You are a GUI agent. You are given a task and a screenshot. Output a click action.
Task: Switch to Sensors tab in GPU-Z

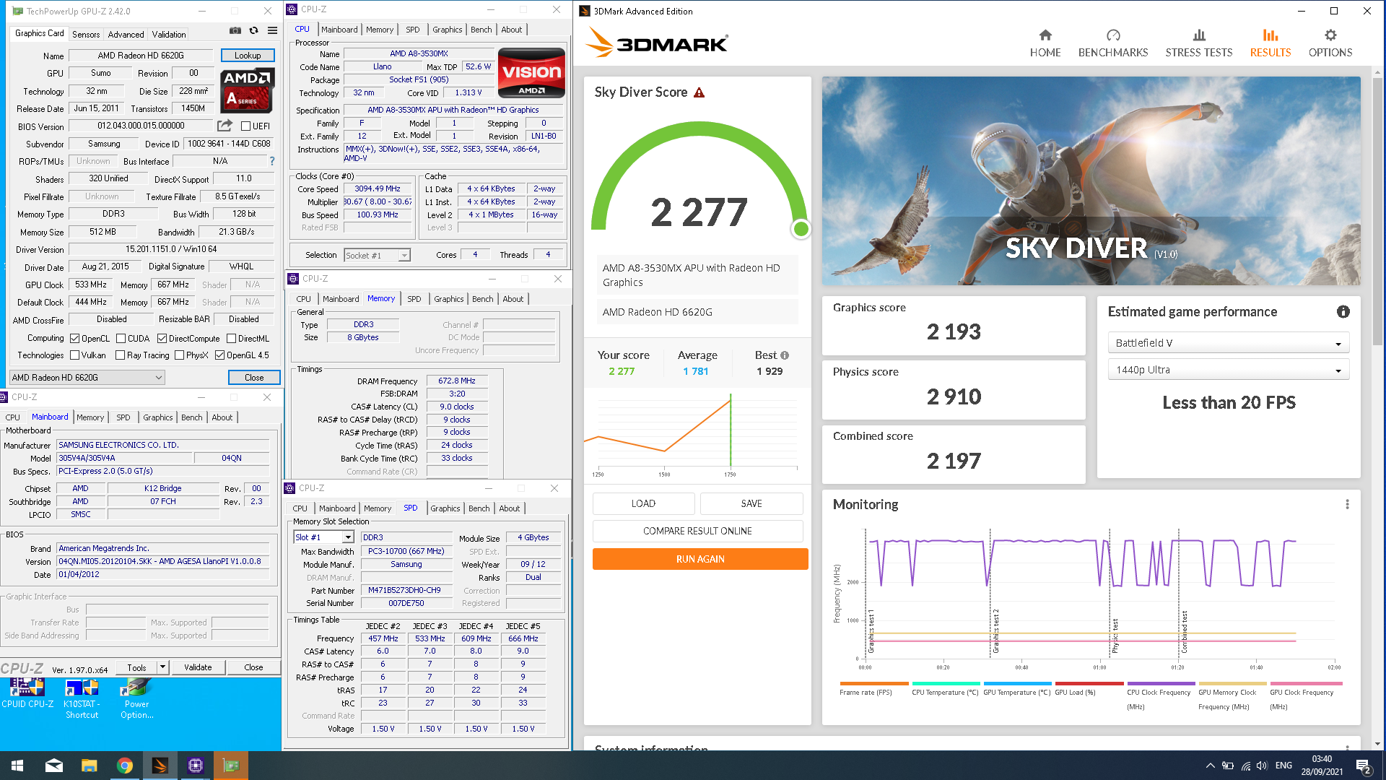point(86,35)
